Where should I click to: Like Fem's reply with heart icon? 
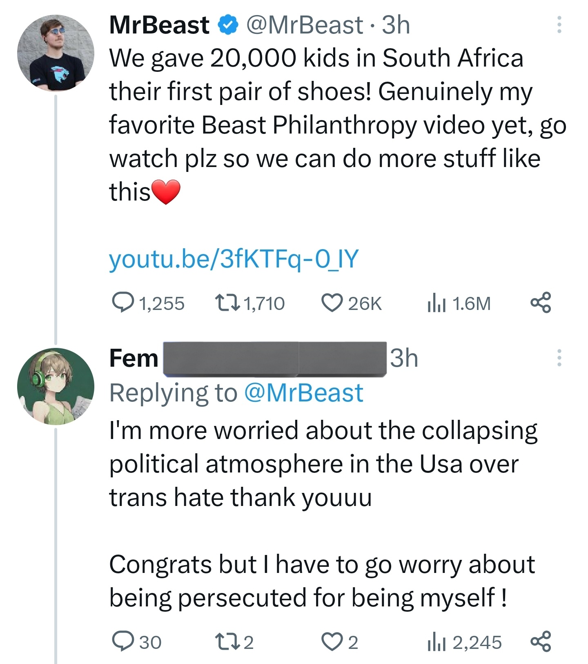[x=332, y=642]
